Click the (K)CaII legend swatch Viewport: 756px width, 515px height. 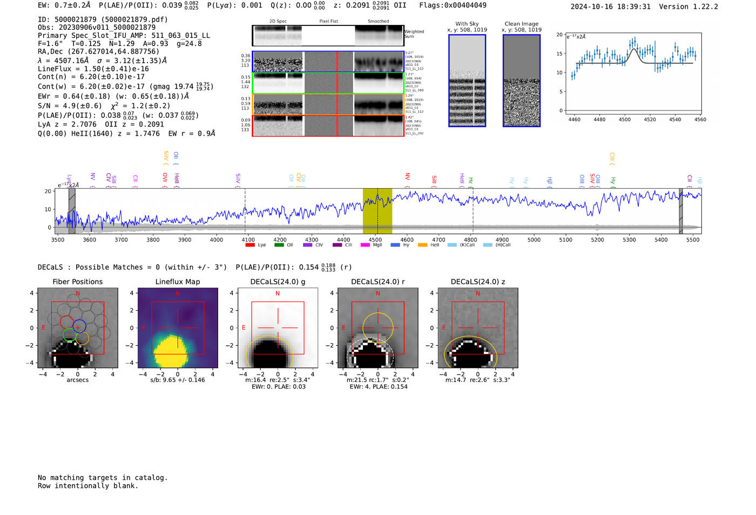tap(452, 245)
